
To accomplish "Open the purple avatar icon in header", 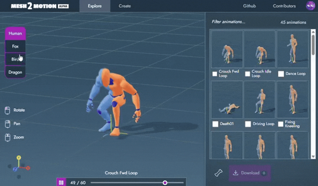I will (310, 6).
